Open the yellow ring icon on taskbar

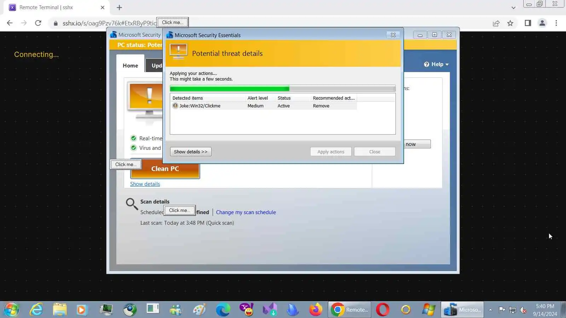[406, 310]
